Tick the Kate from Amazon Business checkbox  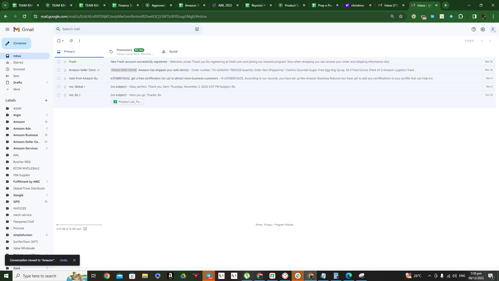click(59, 78)
